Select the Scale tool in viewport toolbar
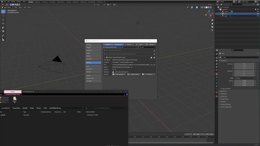 click(x=3, y=28)
